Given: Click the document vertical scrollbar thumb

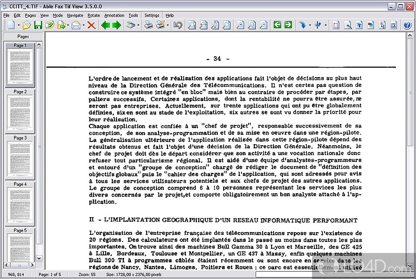Looking at the screenshot, I should (410, 92).
